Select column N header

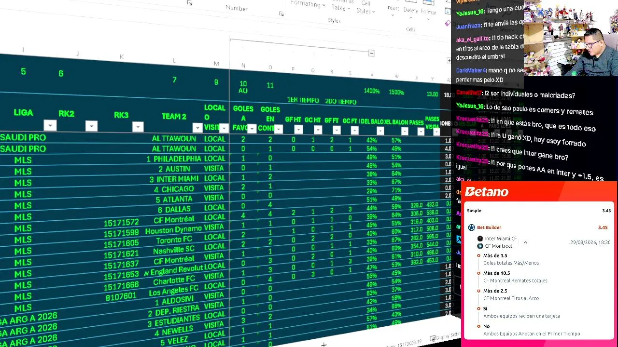[x=243, y=66]
